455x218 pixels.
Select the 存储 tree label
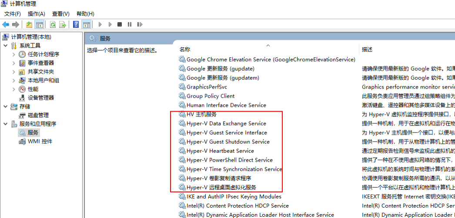(x=25, y=106)
